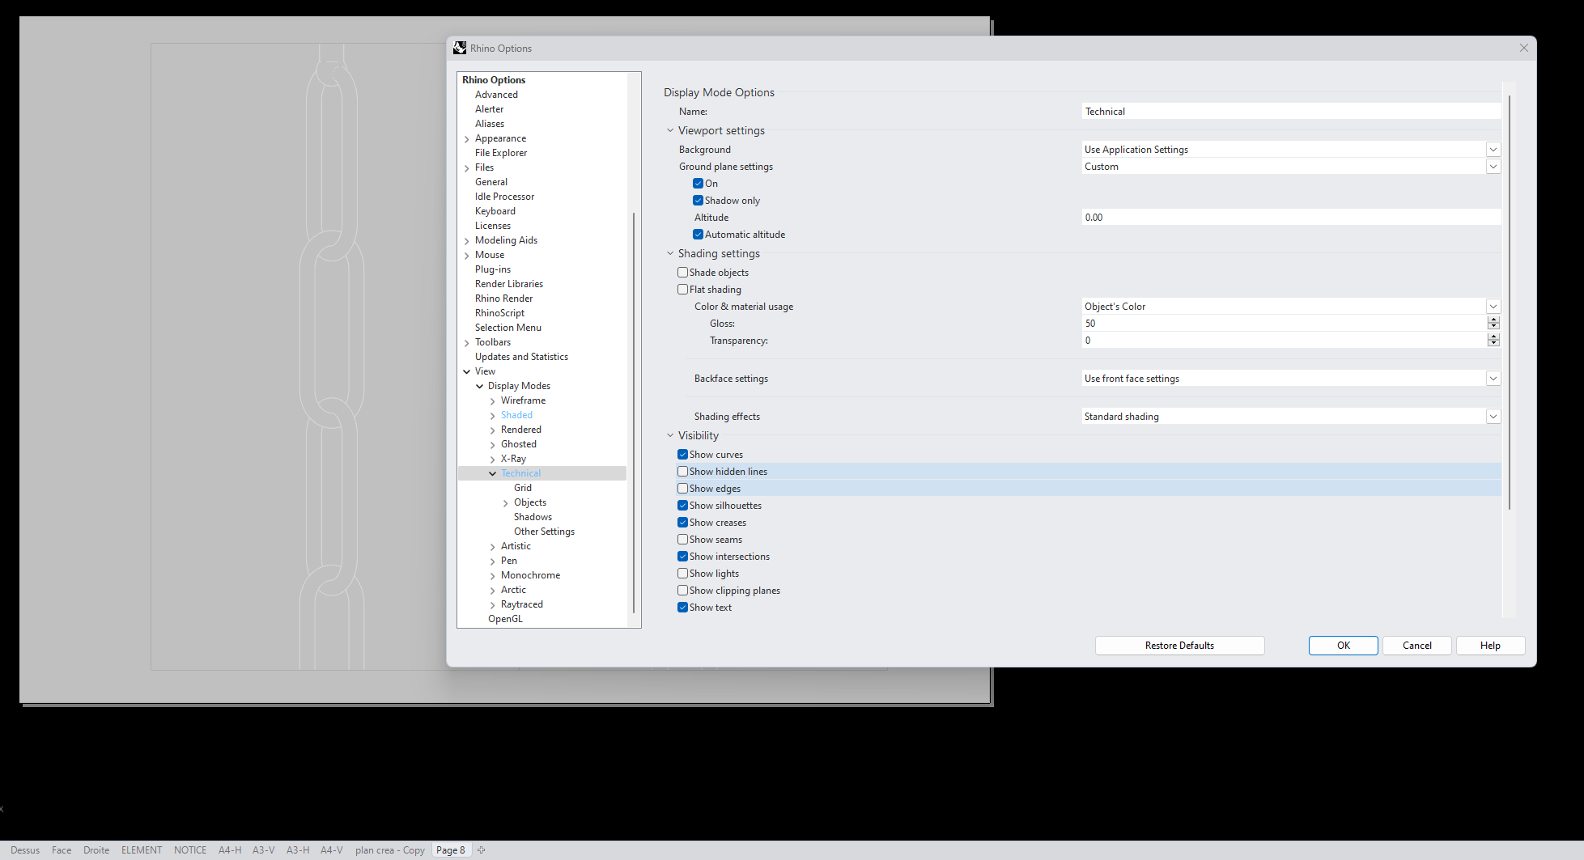Increase the Gloss value stepper

(x=1493, y=320)
